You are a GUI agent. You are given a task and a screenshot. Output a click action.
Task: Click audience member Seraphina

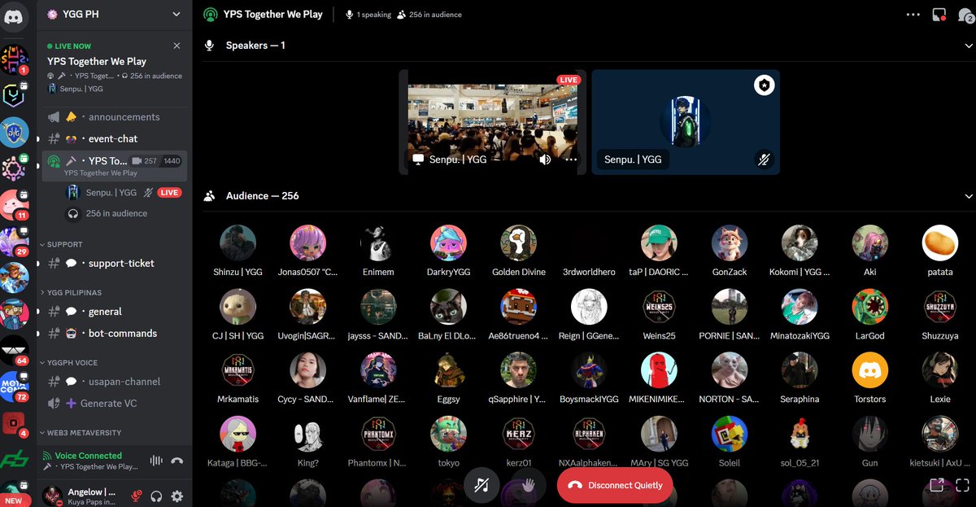[800, 371]
